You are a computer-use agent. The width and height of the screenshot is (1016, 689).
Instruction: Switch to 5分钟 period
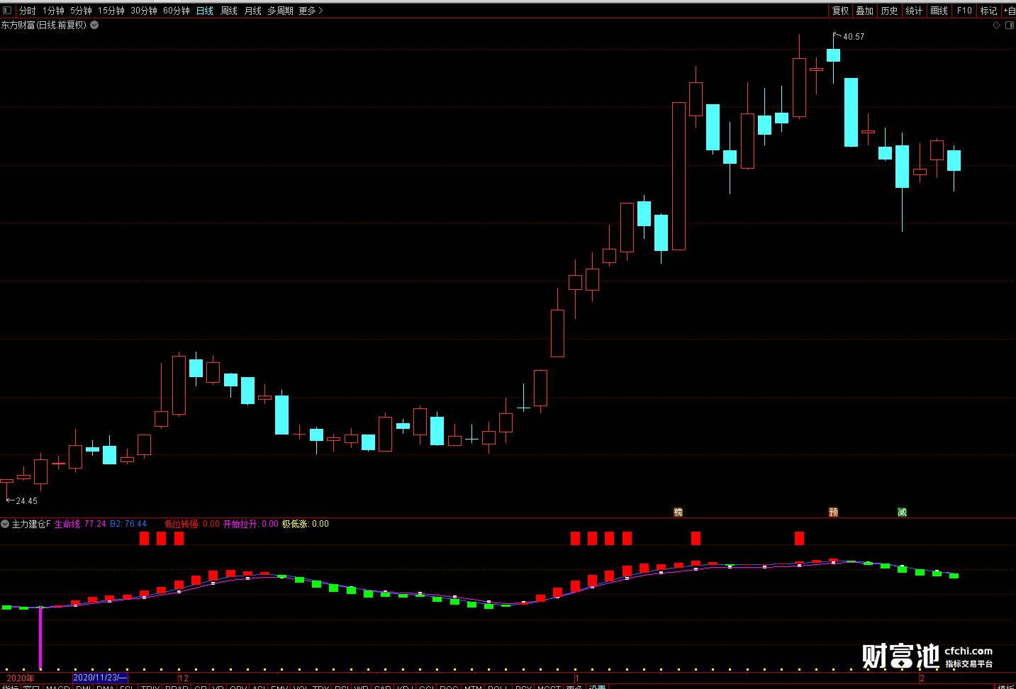tap(81, 11)
